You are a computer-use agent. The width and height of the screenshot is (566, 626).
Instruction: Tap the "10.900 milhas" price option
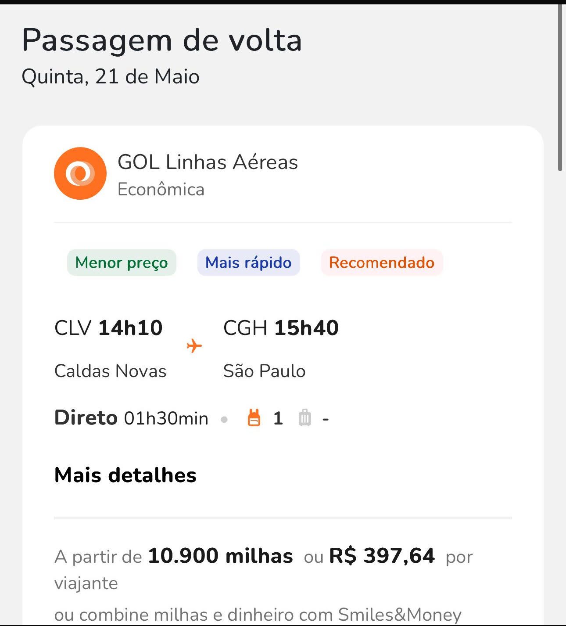point(220,556)
